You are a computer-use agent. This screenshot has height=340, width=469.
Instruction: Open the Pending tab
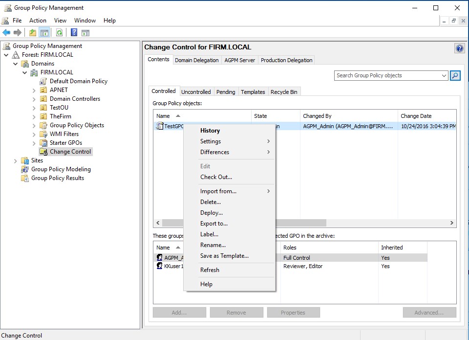[226, 91]
